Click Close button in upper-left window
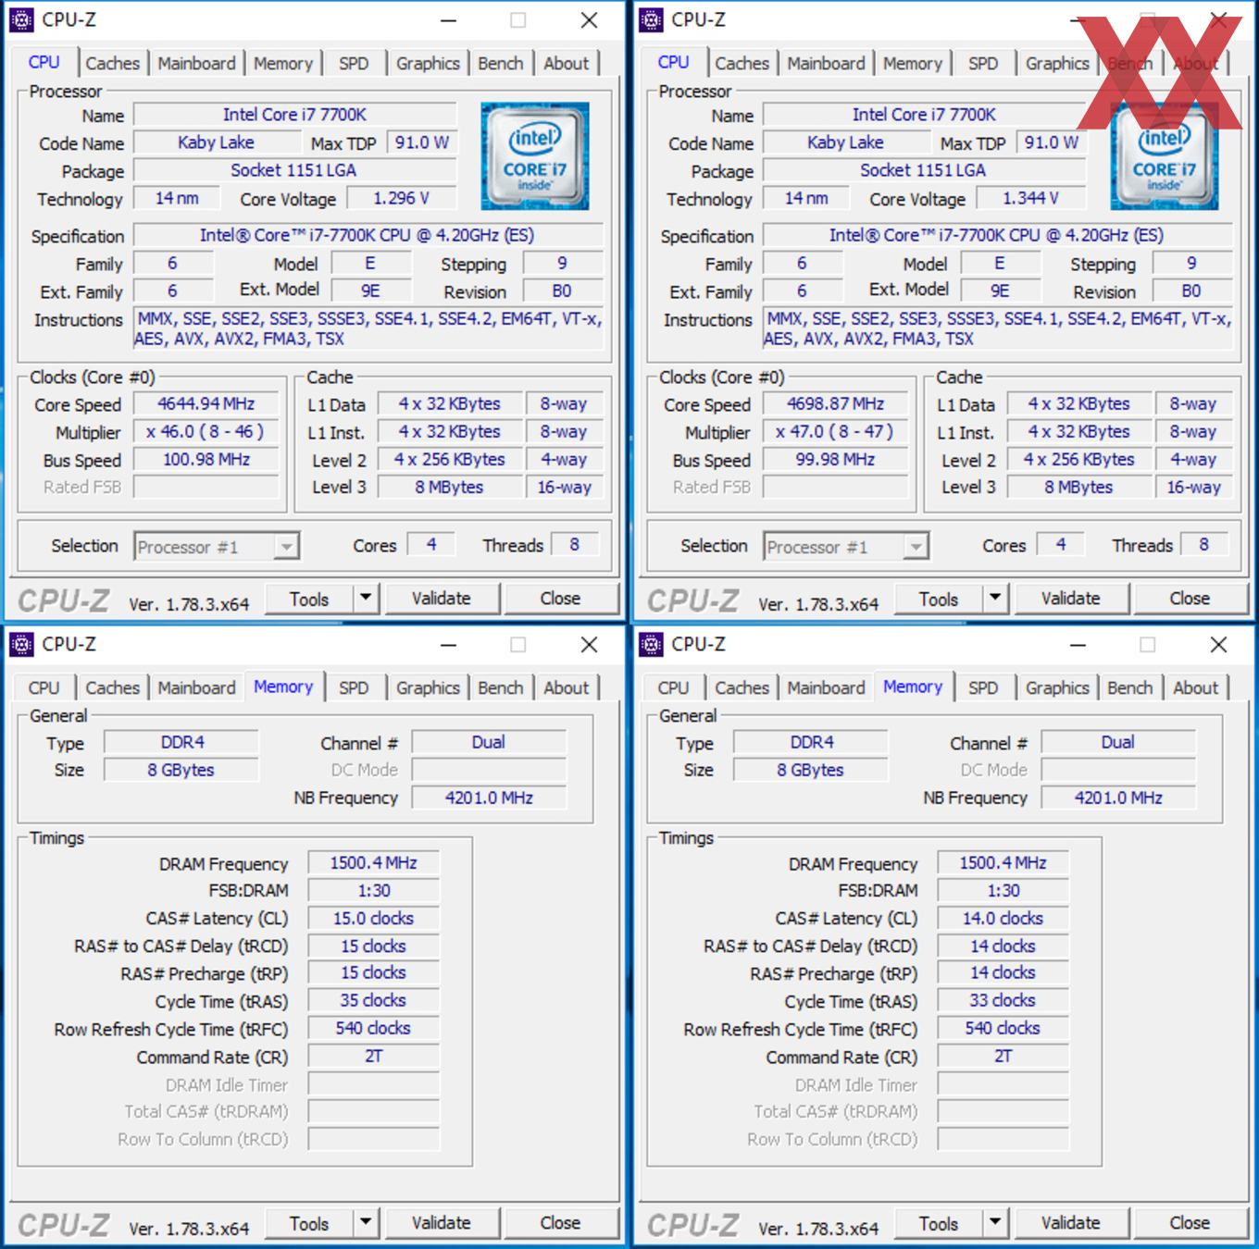Image resolution: width=1259 pixels, height=1249 pixels. coord(561,599)
